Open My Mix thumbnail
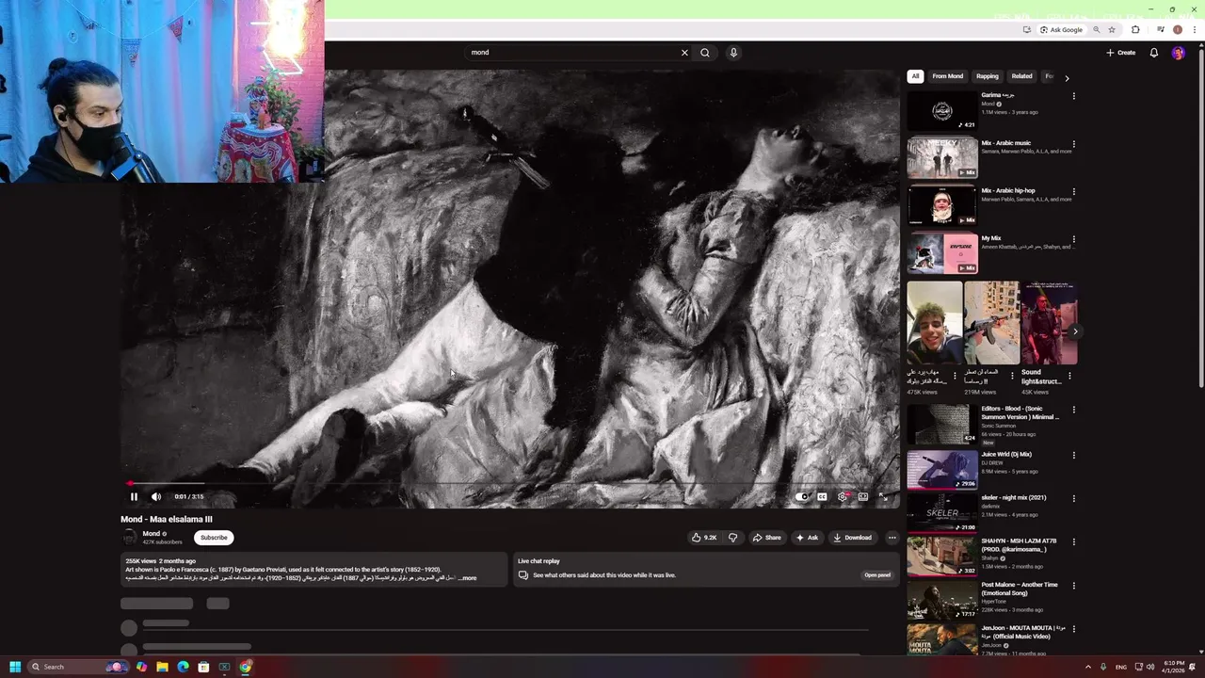This screenshot has height=678, width=1205. 942,253
